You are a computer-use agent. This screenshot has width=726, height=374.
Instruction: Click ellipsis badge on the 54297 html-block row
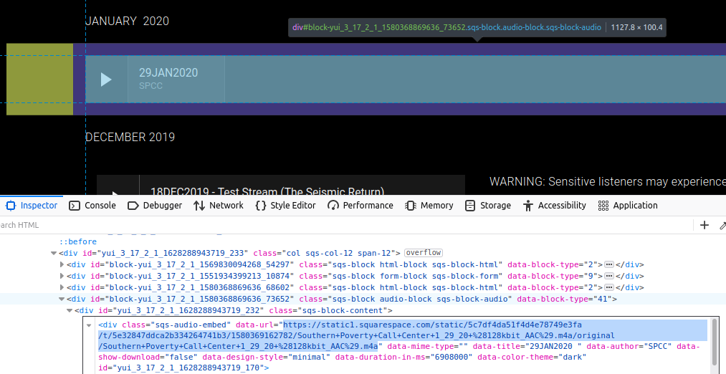[x=609, y=265]
